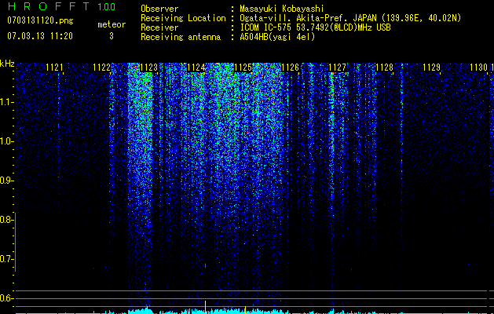Click the 1128 time axis label

384,68
